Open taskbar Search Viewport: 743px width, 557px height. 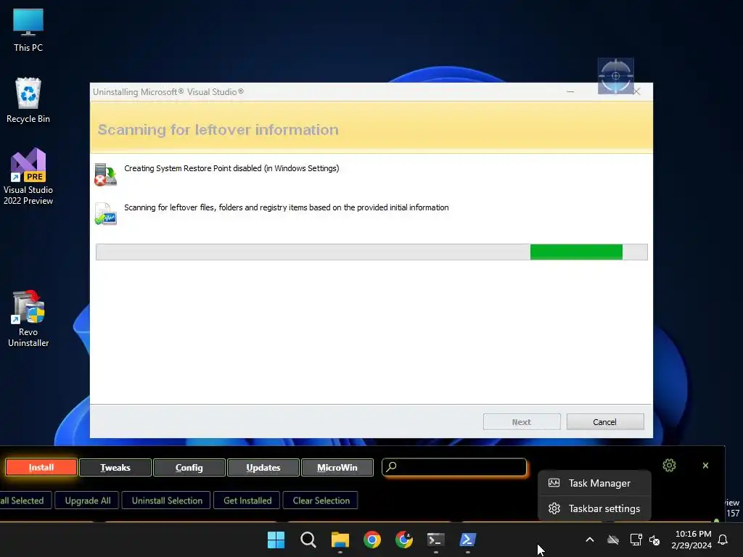308,540
